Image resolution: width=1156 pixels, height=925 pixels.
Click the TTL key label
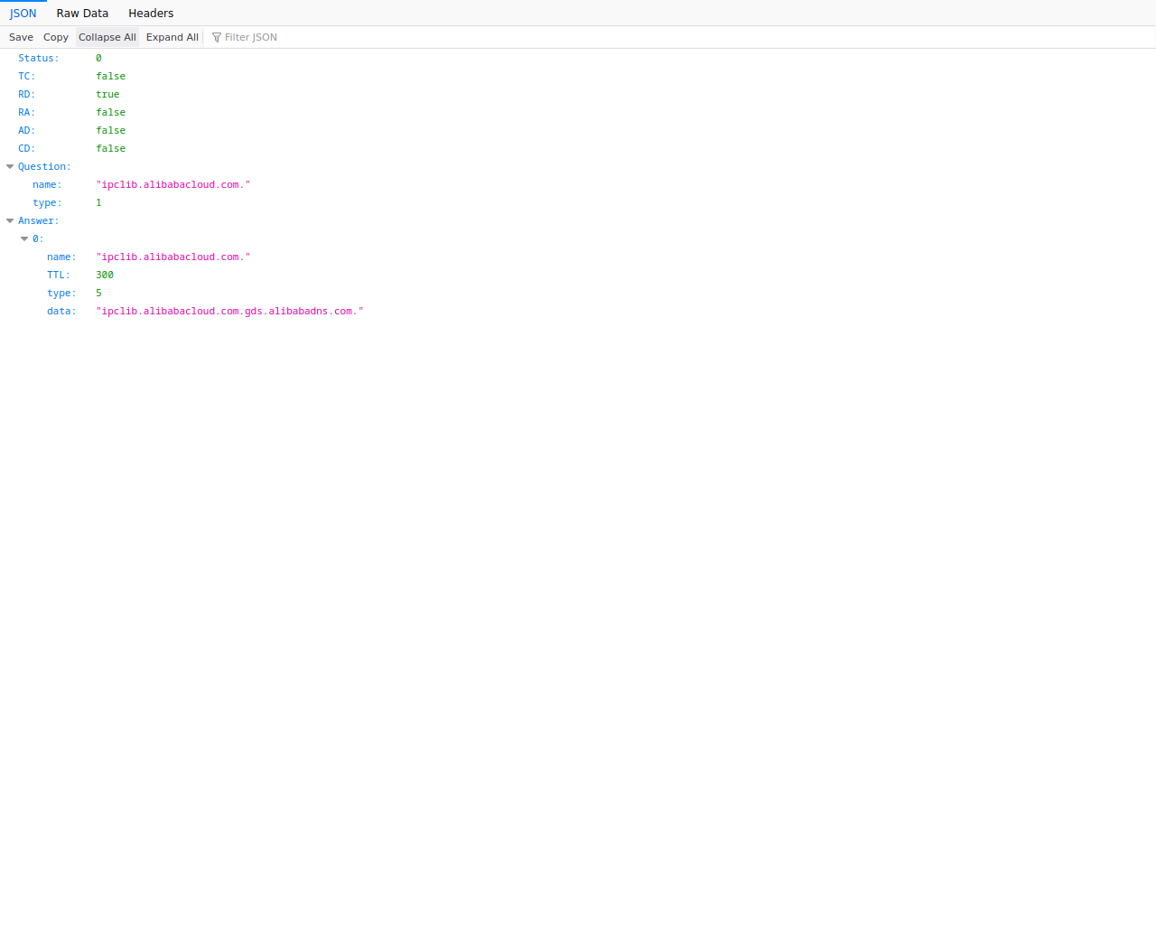(x=59, y=275)
